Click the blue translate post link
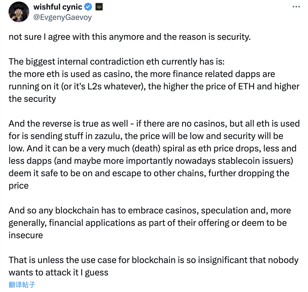 pos(22,285)
